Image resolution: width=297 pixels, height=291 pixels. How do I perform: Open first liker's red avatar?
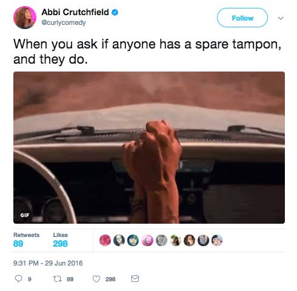(105, 240)
